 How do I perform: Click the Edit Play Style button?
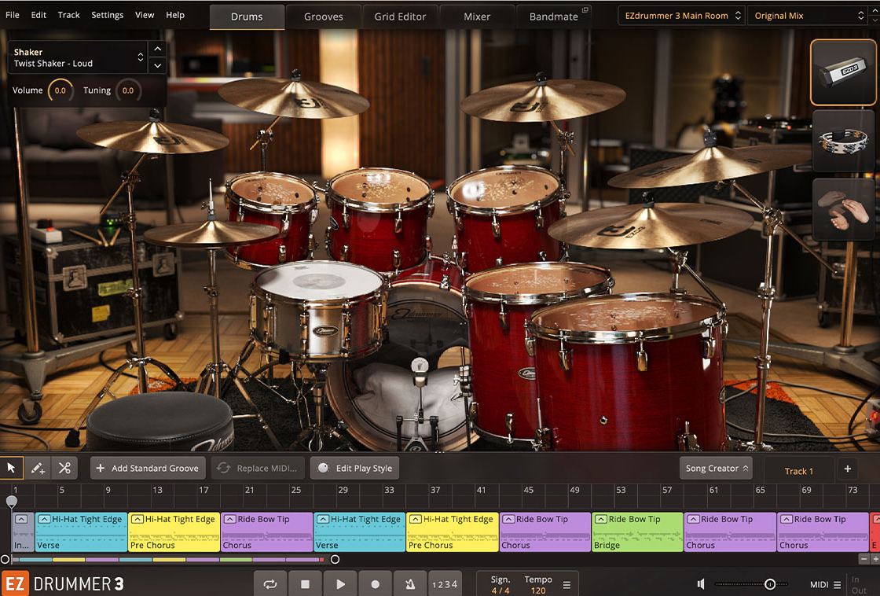[x=354, y=468]
